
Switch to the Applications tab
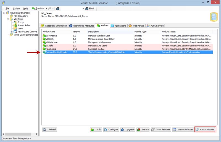coord(119,26)
